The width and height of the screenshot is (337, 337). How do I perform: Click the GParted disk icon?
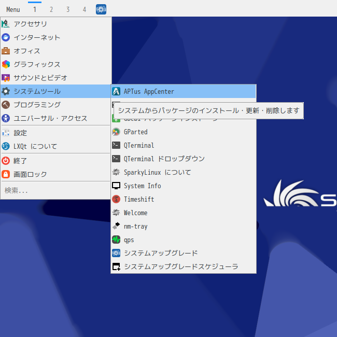click(116, 132)
